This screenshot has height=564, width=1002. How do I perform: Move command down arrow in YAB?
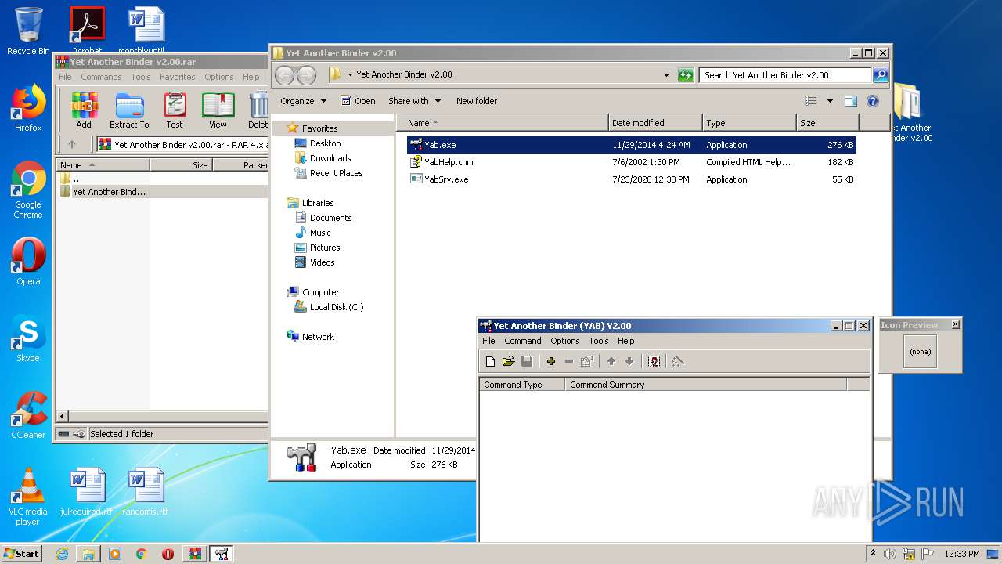coord(629,361)
